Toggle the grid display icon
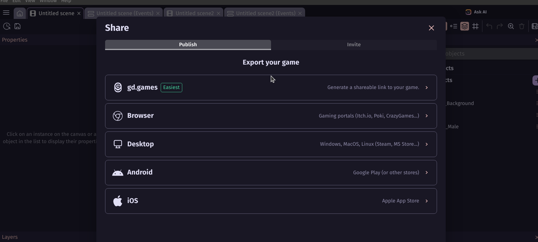 click(x=476, y=26)
